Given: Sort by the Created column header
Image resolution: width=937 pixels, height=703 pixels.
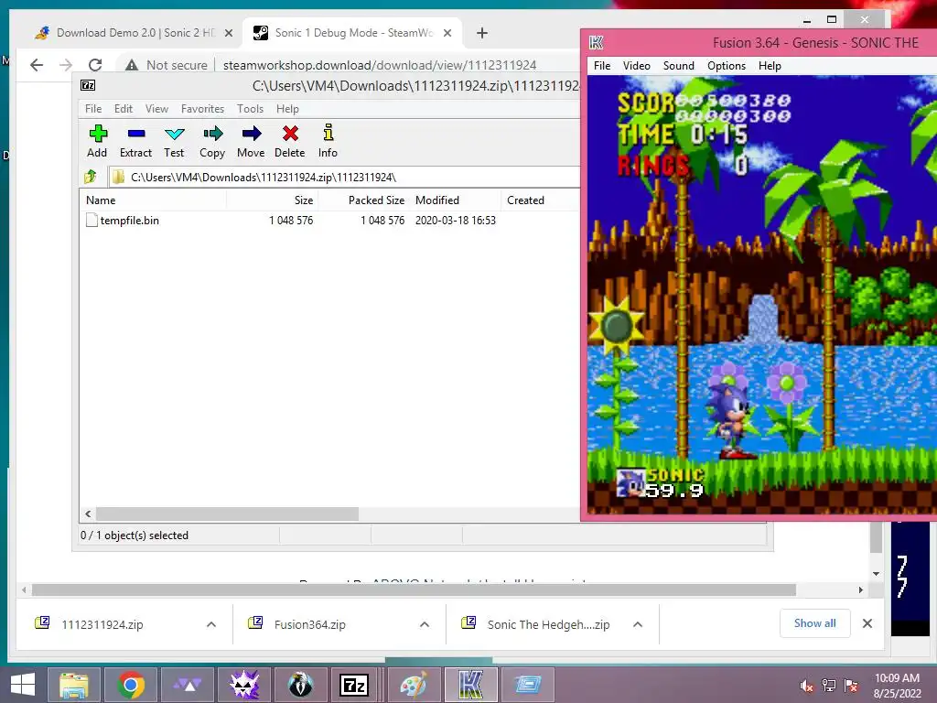Looking at the screenshot, I should coord(541,200).
